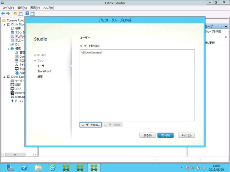Viewport: 230px width, 172px height.
Task: Collapse the Citrix StoreFront tree node
Action: point(4,77)
